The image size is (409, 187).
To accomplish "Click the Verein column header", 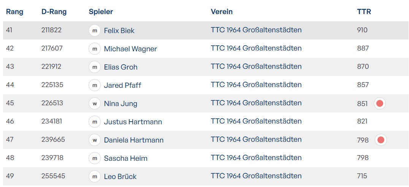I will [222, 11].
